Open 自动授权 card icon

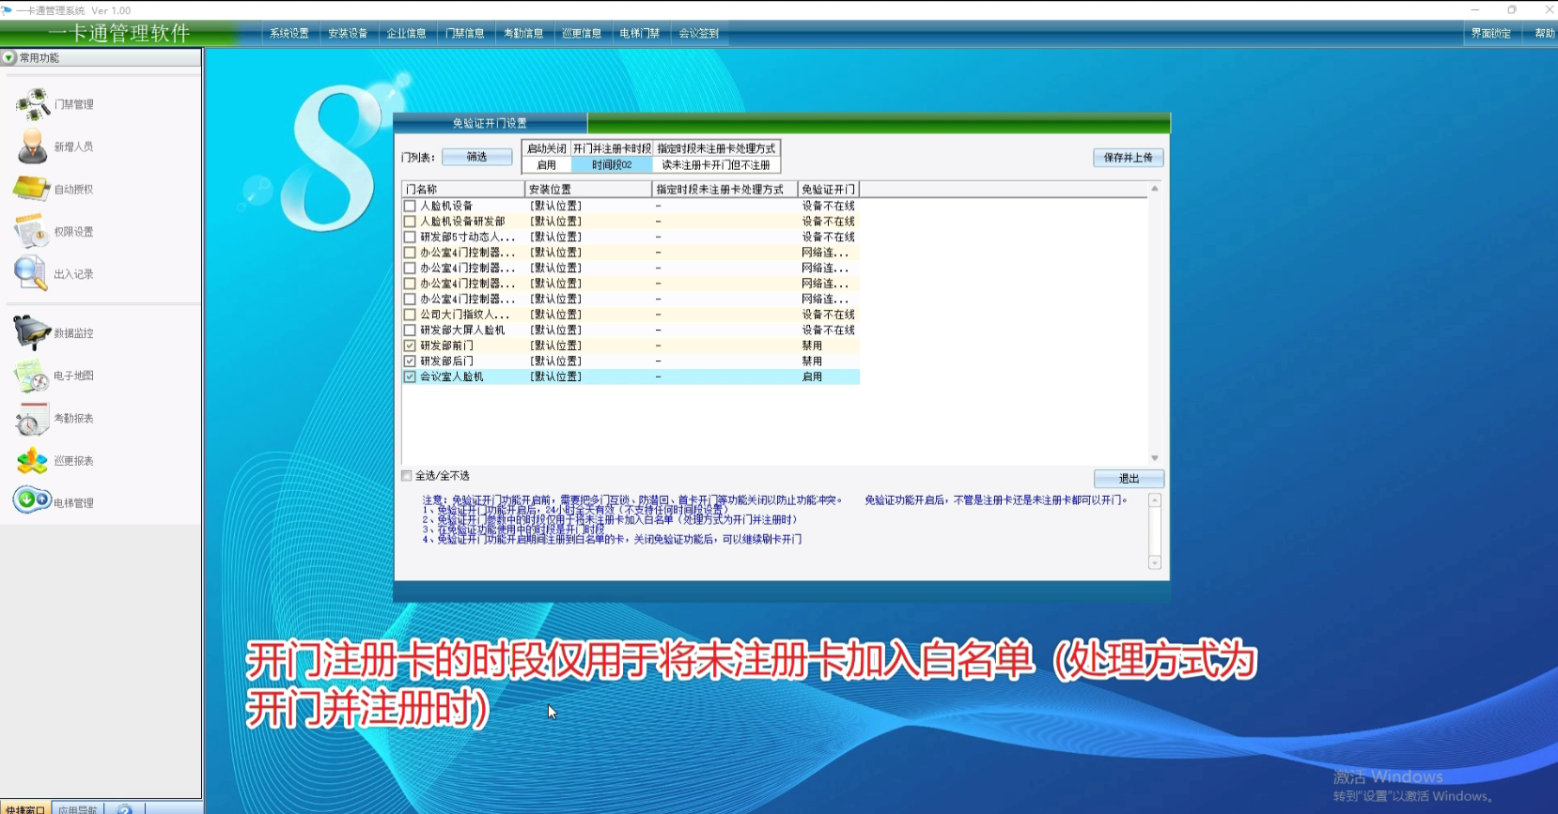pyautogui.click(x=32, y=189)
